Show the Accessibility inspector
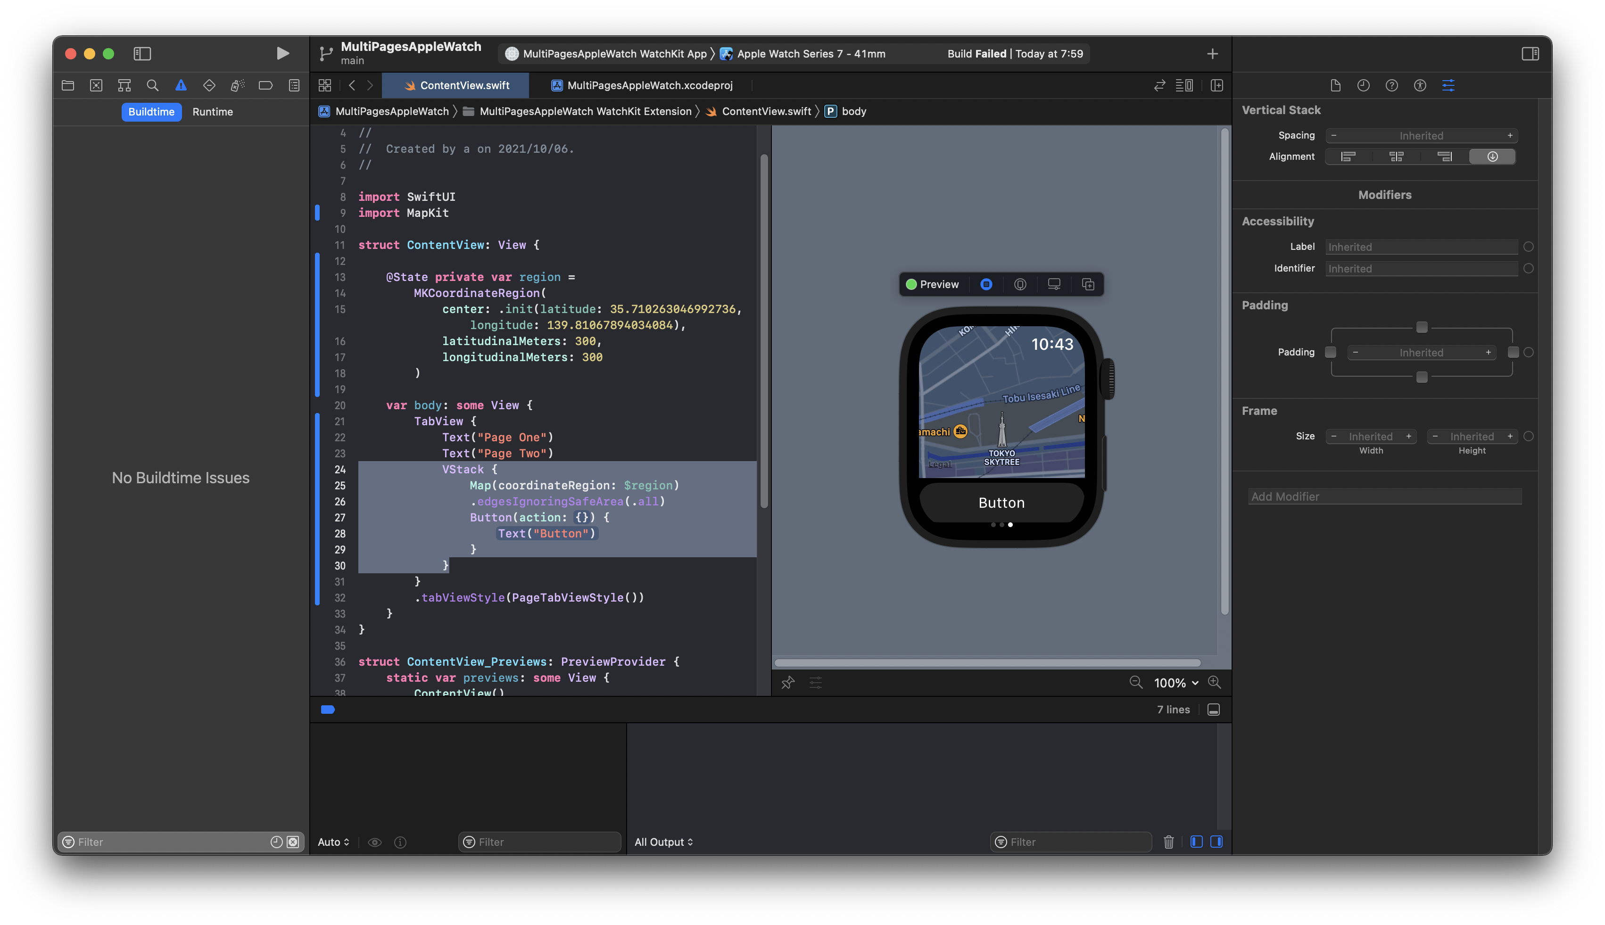This screenshot has width=1605, height=925. pos(1420,85)
